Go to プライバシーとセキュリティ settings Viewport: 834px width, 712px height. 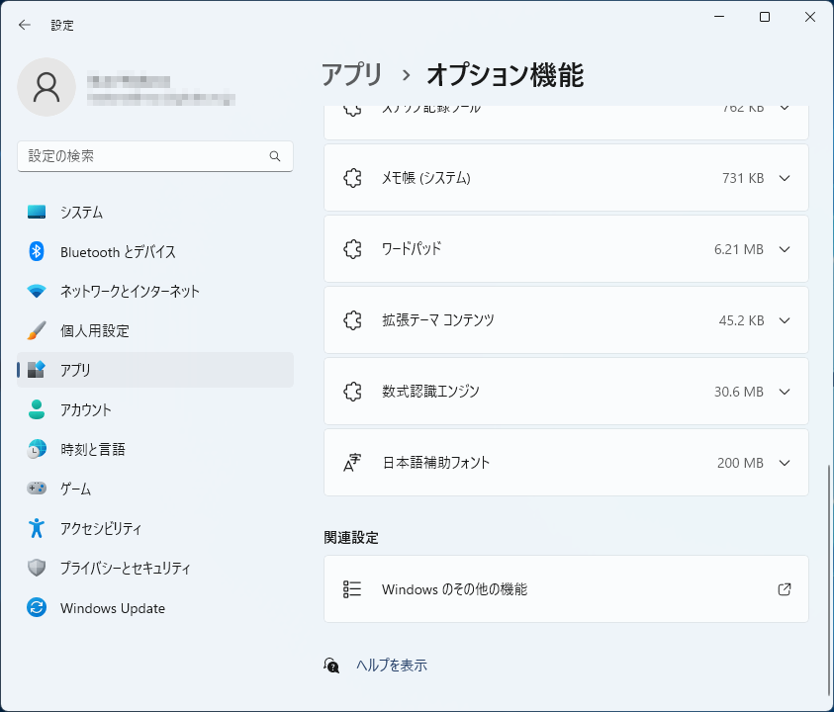[x=125, y=569]
